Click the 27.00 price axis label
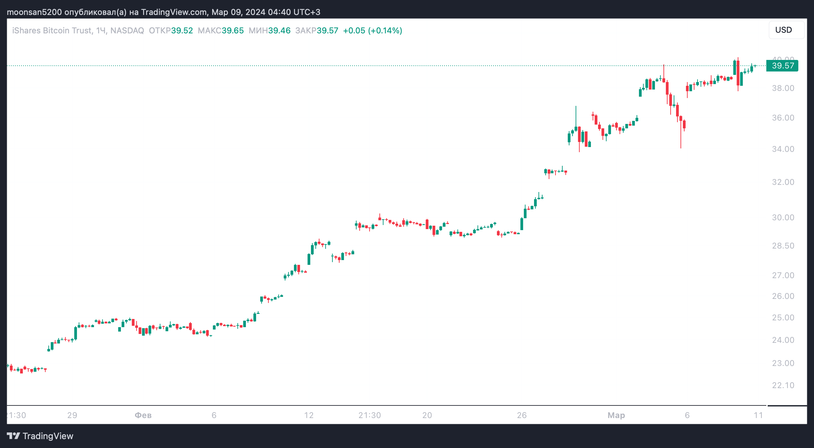 783,275
